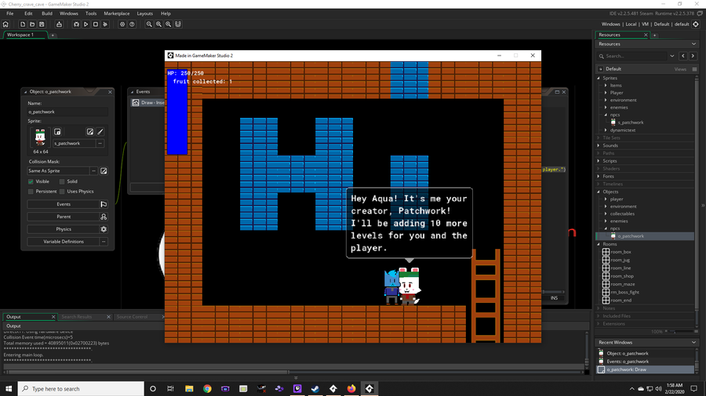Image resolution: width=706 pixels, height=396 pixels.
Task: Click the Windows Start button
Action: (9, 389)
